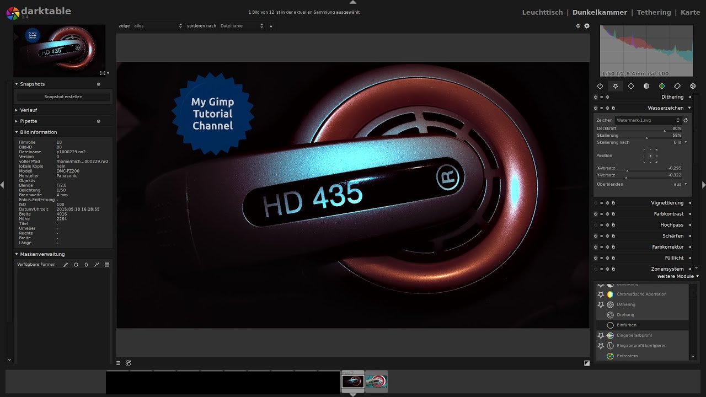Screen dimensions: 706x397
Task: Select the circle shape in mask manager
Action: coord(76,265)
